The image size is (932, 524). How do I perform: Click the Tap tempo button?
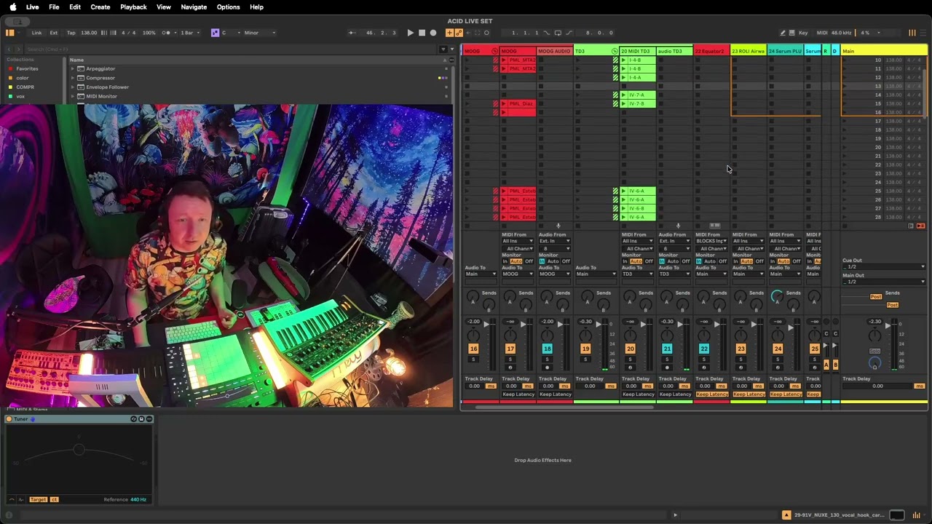click(x=71, y=33)
